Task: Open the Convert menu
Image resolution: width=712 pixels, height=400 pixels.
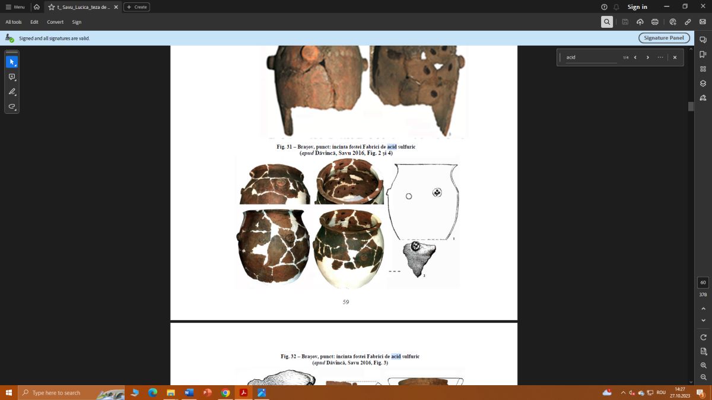Action: click(55, 22)
